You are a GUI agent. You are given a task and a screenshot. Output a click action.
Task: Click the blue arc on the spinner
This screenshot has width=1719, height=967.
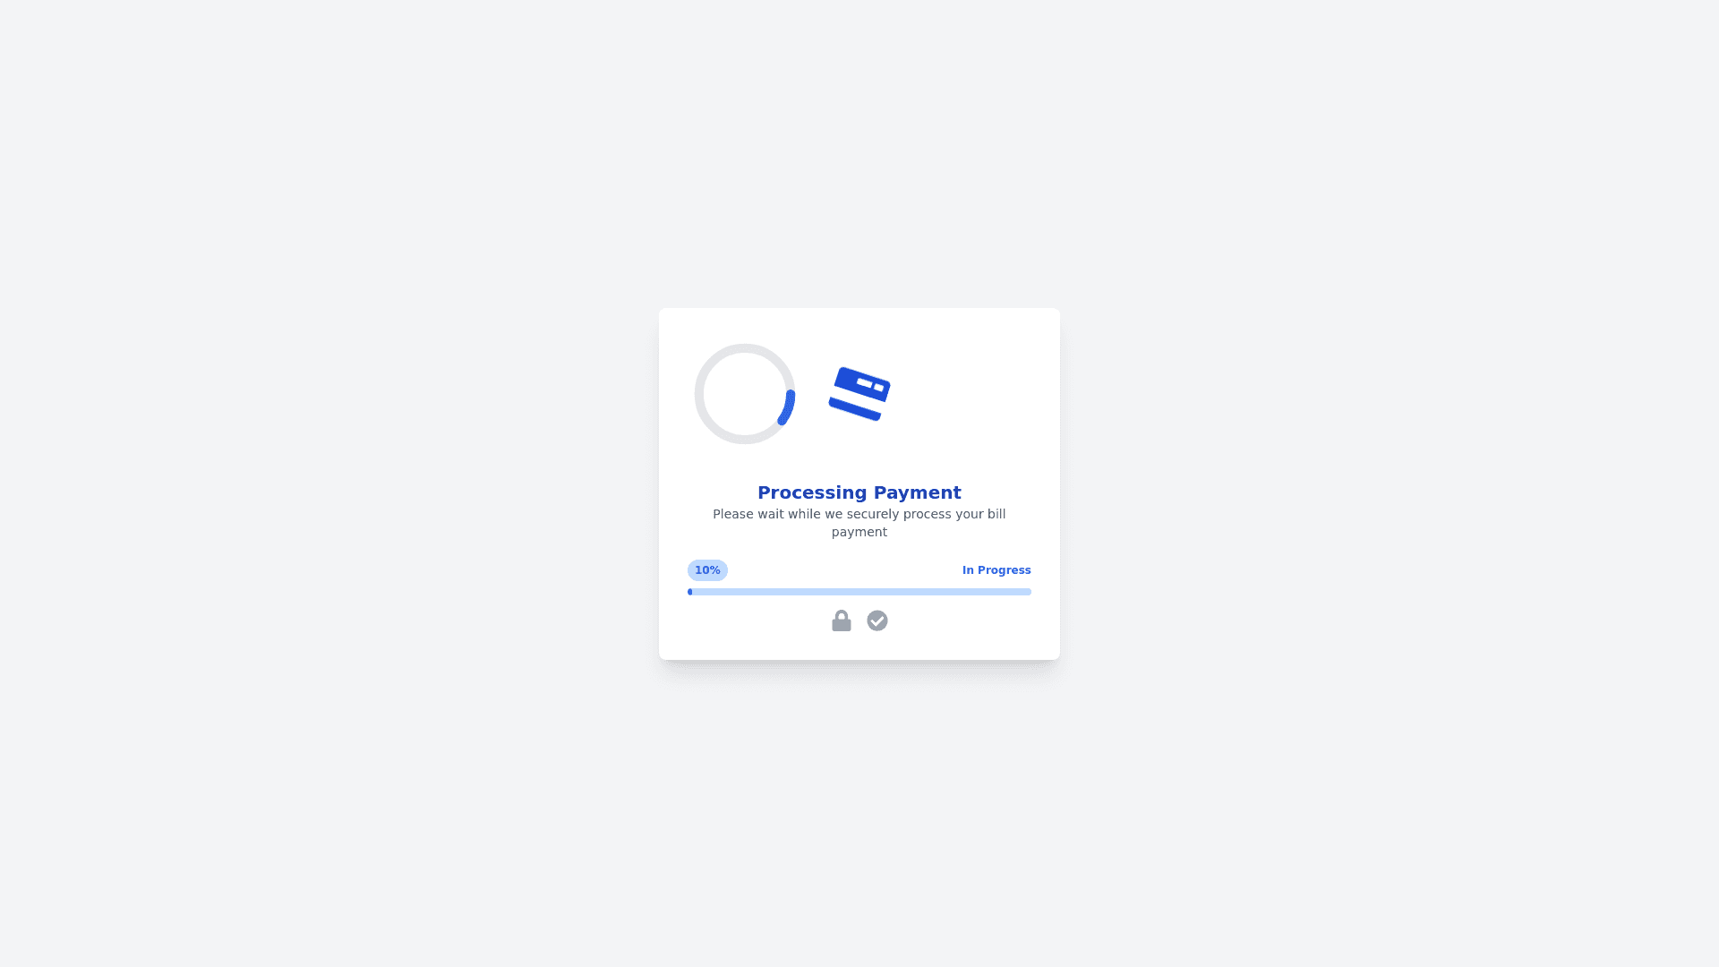pos(787,407)
